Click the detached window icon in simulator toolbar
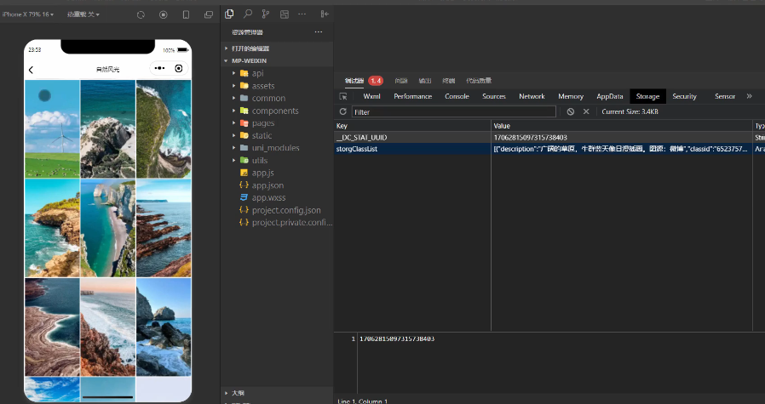The width and height of the screenshot is (765, 404). pos(209,14)
